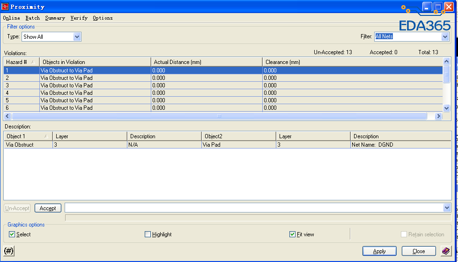Expand the Filter dropdown showing All Nets

tap(445, 37)
